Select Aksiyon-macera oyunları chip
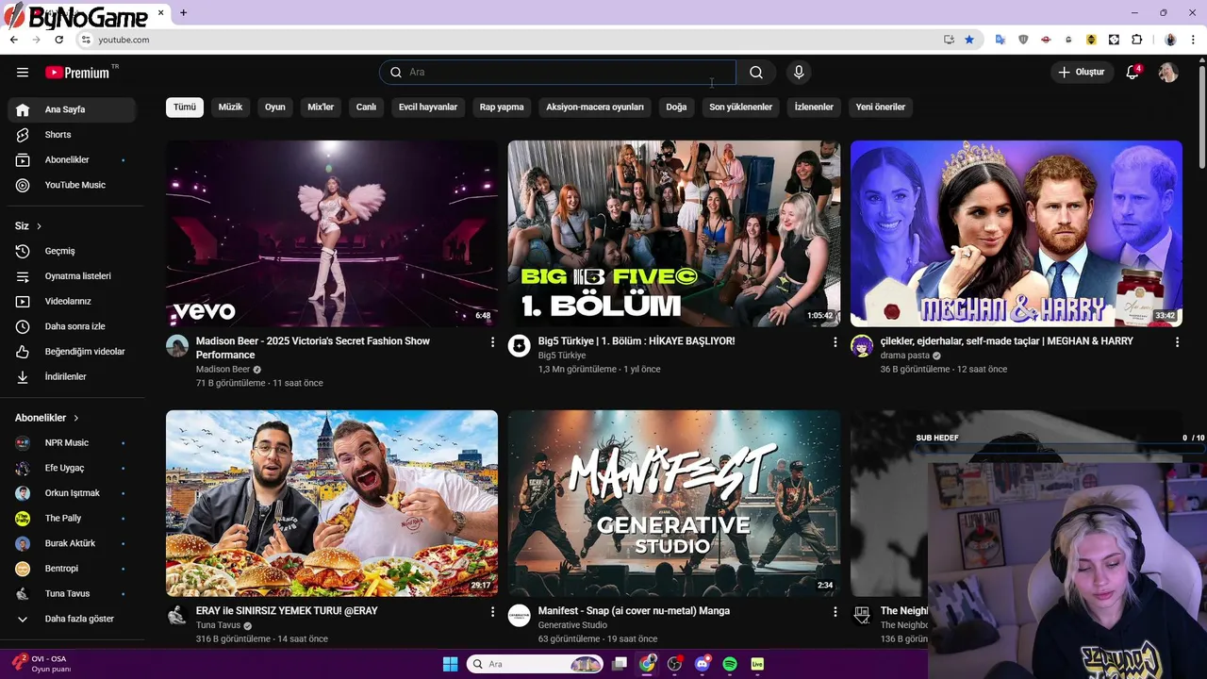The height and width of the screenshot is (679, 1207). [x=595, y=108]
